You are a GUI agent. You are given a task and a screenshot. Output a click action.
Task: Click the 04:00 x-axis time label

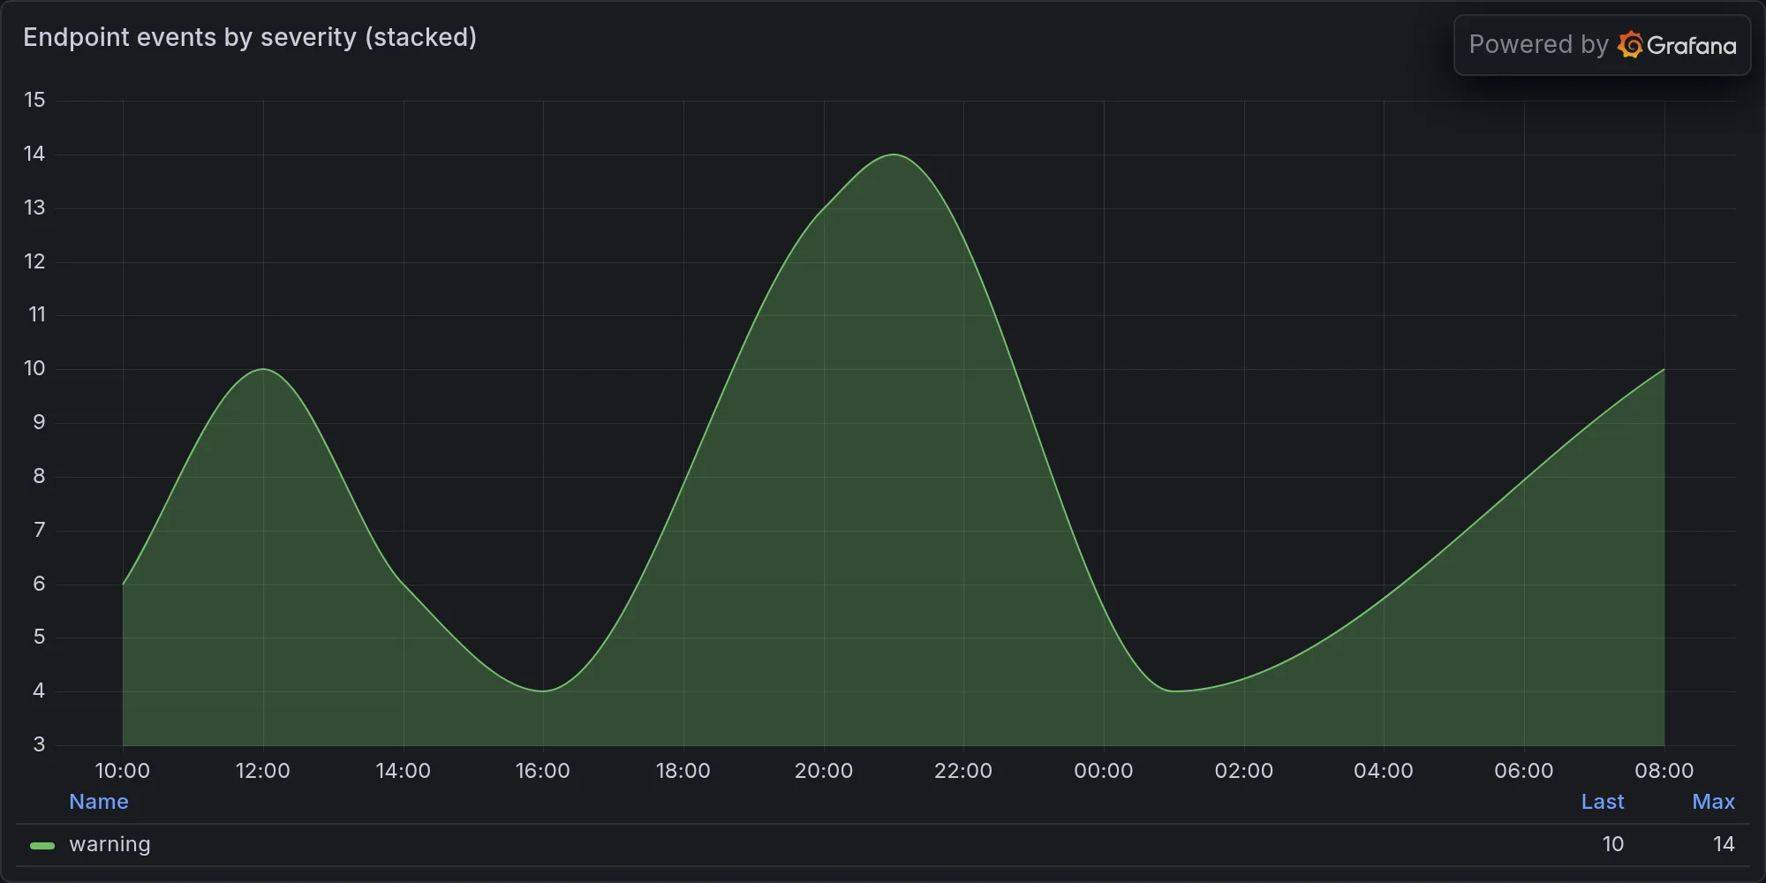pos(1383,771)
